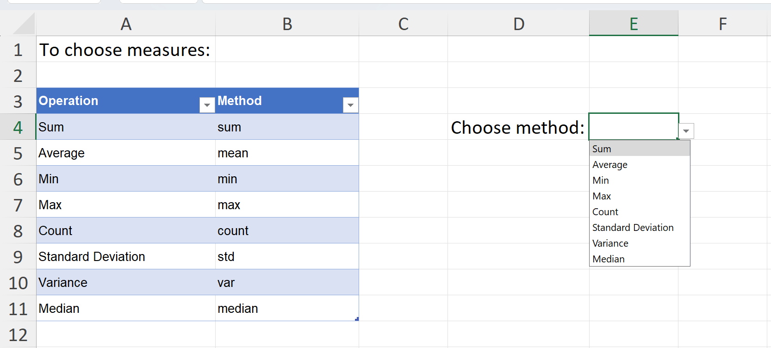Select column B header

click(x=287, y=24)
